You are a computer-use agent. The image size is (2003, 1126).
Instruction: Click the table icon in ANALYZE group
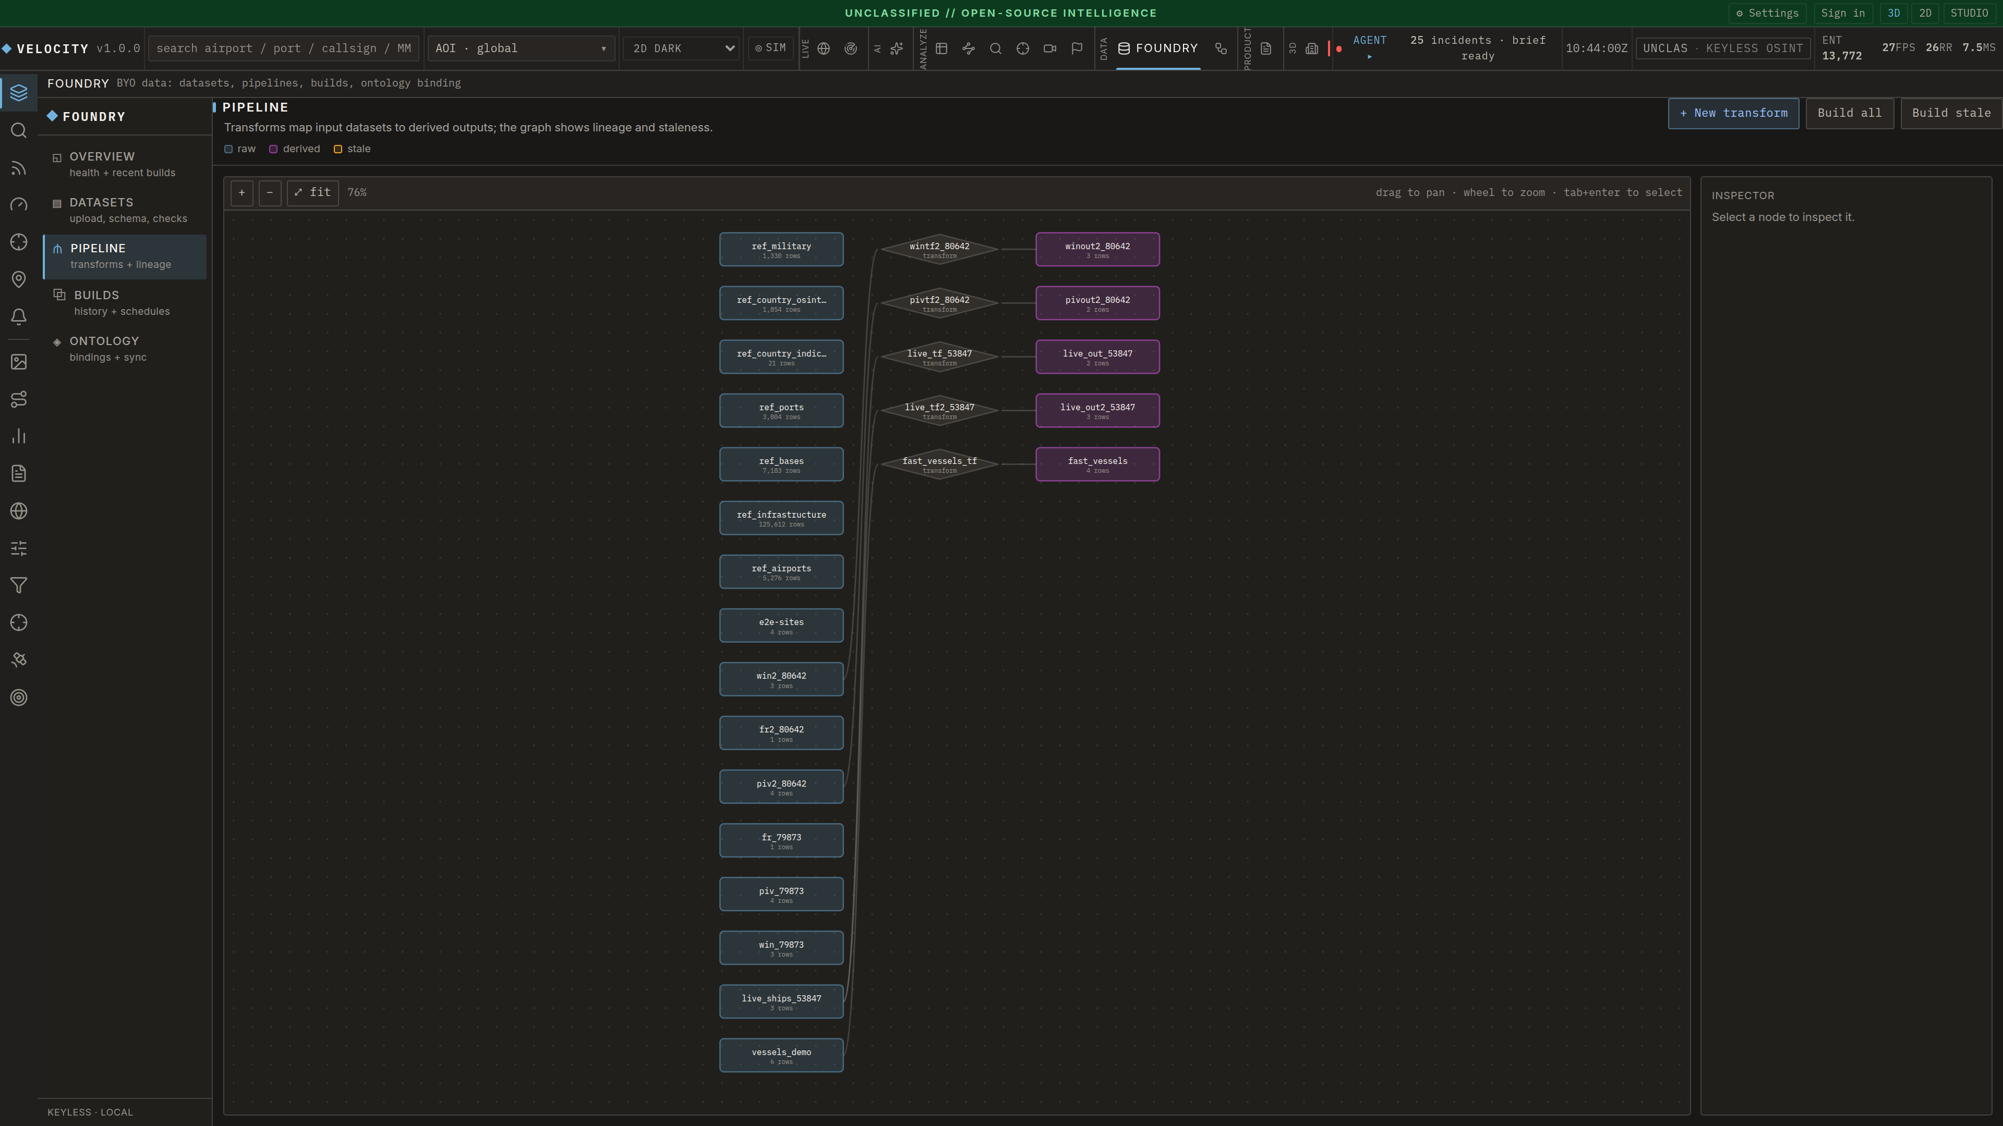941,48
